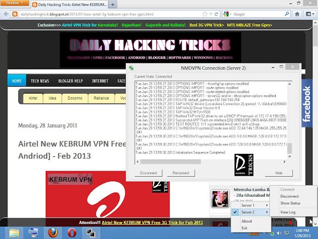Image resolution: width=318 pixels, height=239 pixels.
Task: Open File Explorer from taskbar
Action: pyautogui.click(x=14, y=233)
